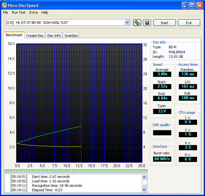Image resolution: width=205 pixels, height=196 pixels.
Task: Open the Extra menu
Action: [x=33, y=12]
